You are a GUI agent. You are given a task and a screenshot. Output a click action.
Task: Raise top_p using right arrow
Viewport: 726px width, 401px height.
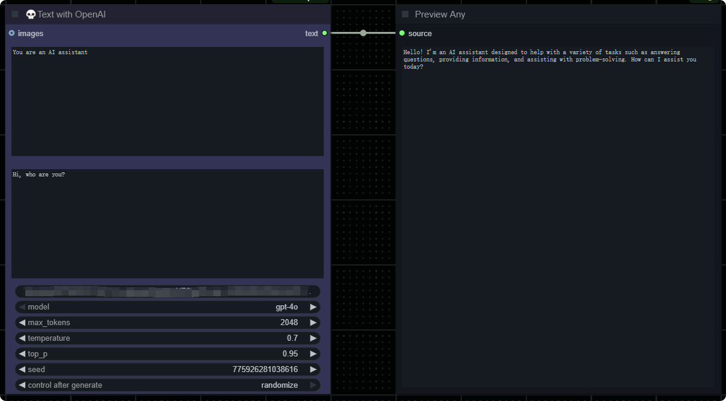(313, 354)
